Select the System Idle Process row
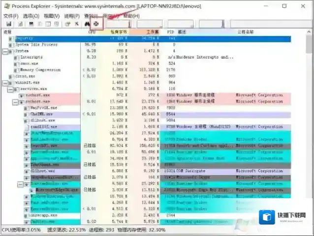The image size is (314, 236). 33,44
